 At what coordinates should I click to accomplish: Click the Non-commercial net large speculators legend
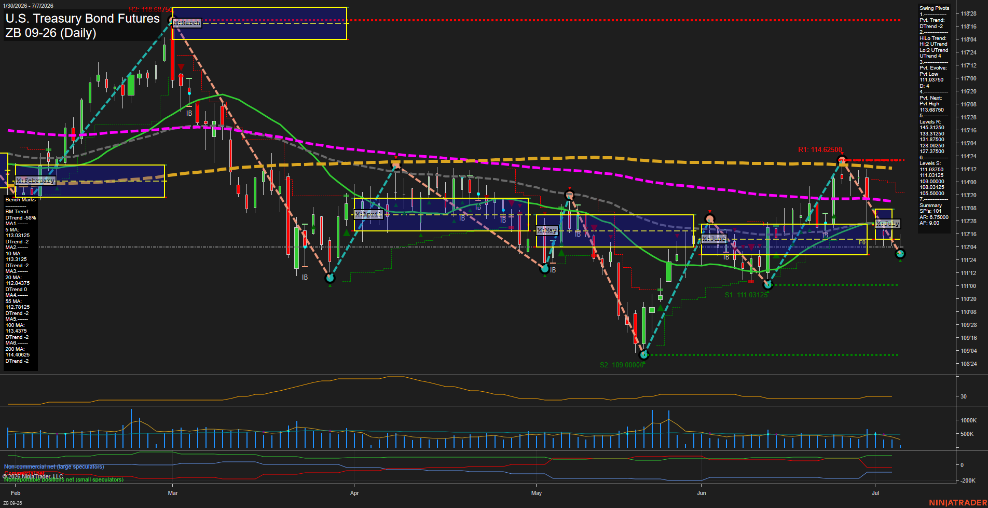coord(54,467)
